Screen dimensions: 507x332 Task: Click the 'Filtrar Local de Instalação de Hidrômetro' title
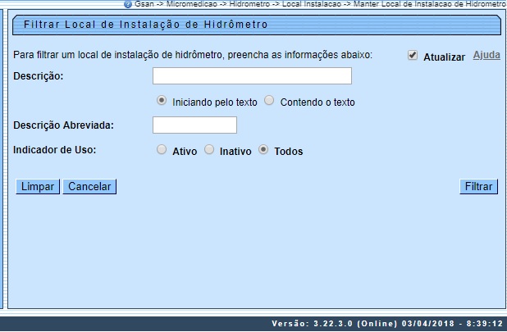(x=146, y=25)
